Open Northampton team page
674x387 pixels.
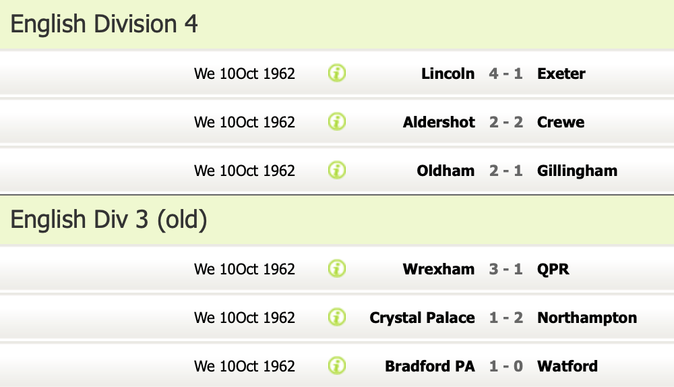(586, 318)
